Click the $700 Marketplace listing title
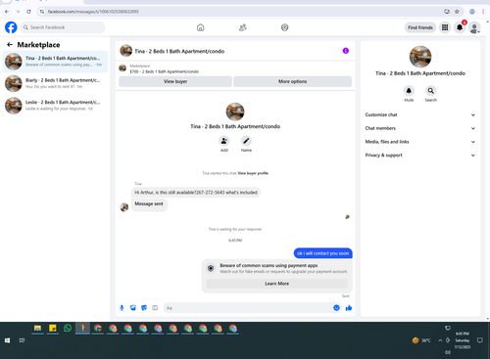490x359 pixels. (165, 71)
